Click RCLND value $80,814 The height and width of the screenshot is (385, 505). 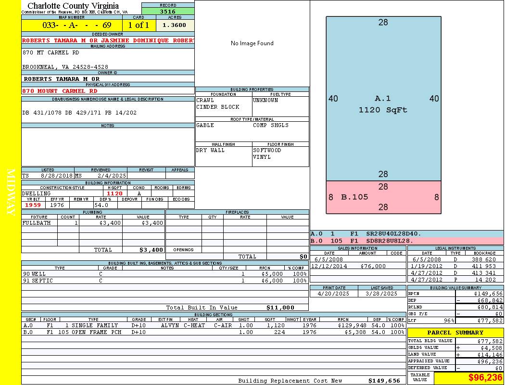(490, 308)
